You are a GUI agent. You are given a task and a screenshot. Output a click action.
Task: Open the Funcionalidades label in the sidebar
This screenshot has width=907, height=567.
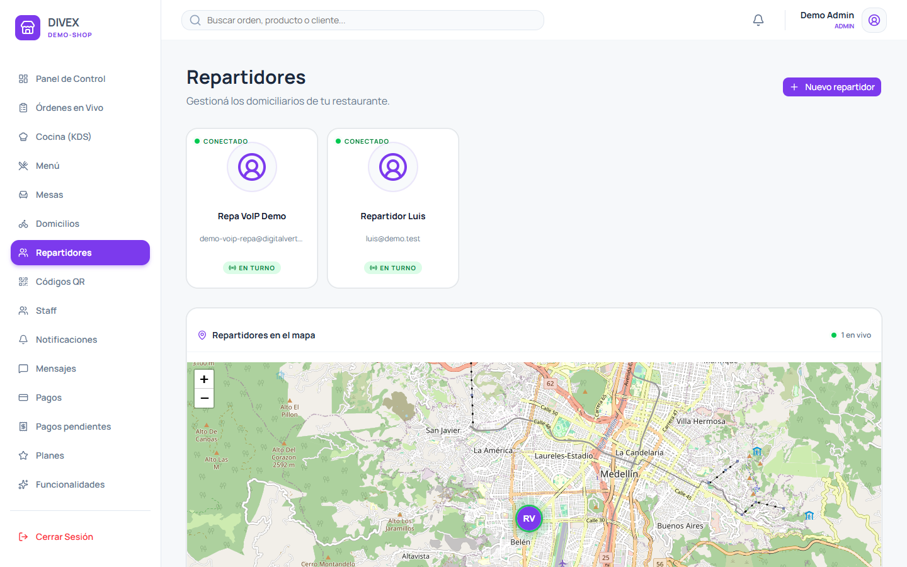click(70, 484)
